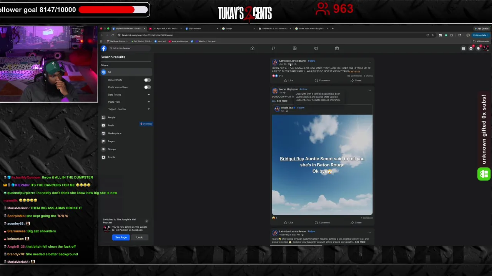Open All Bookmarks folder
492x276 pixels.
pos(481,41)
